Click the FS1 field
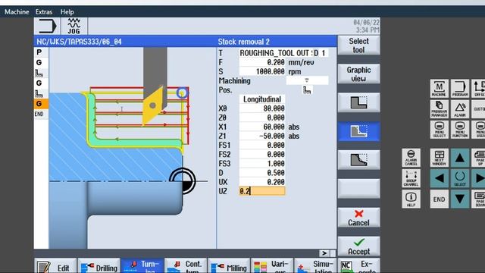485x273 pixels. point(262,145)
